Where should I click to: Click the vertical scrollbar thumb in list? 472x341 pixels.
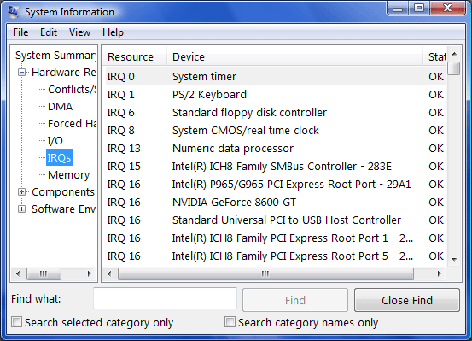[x=453, y=68]
